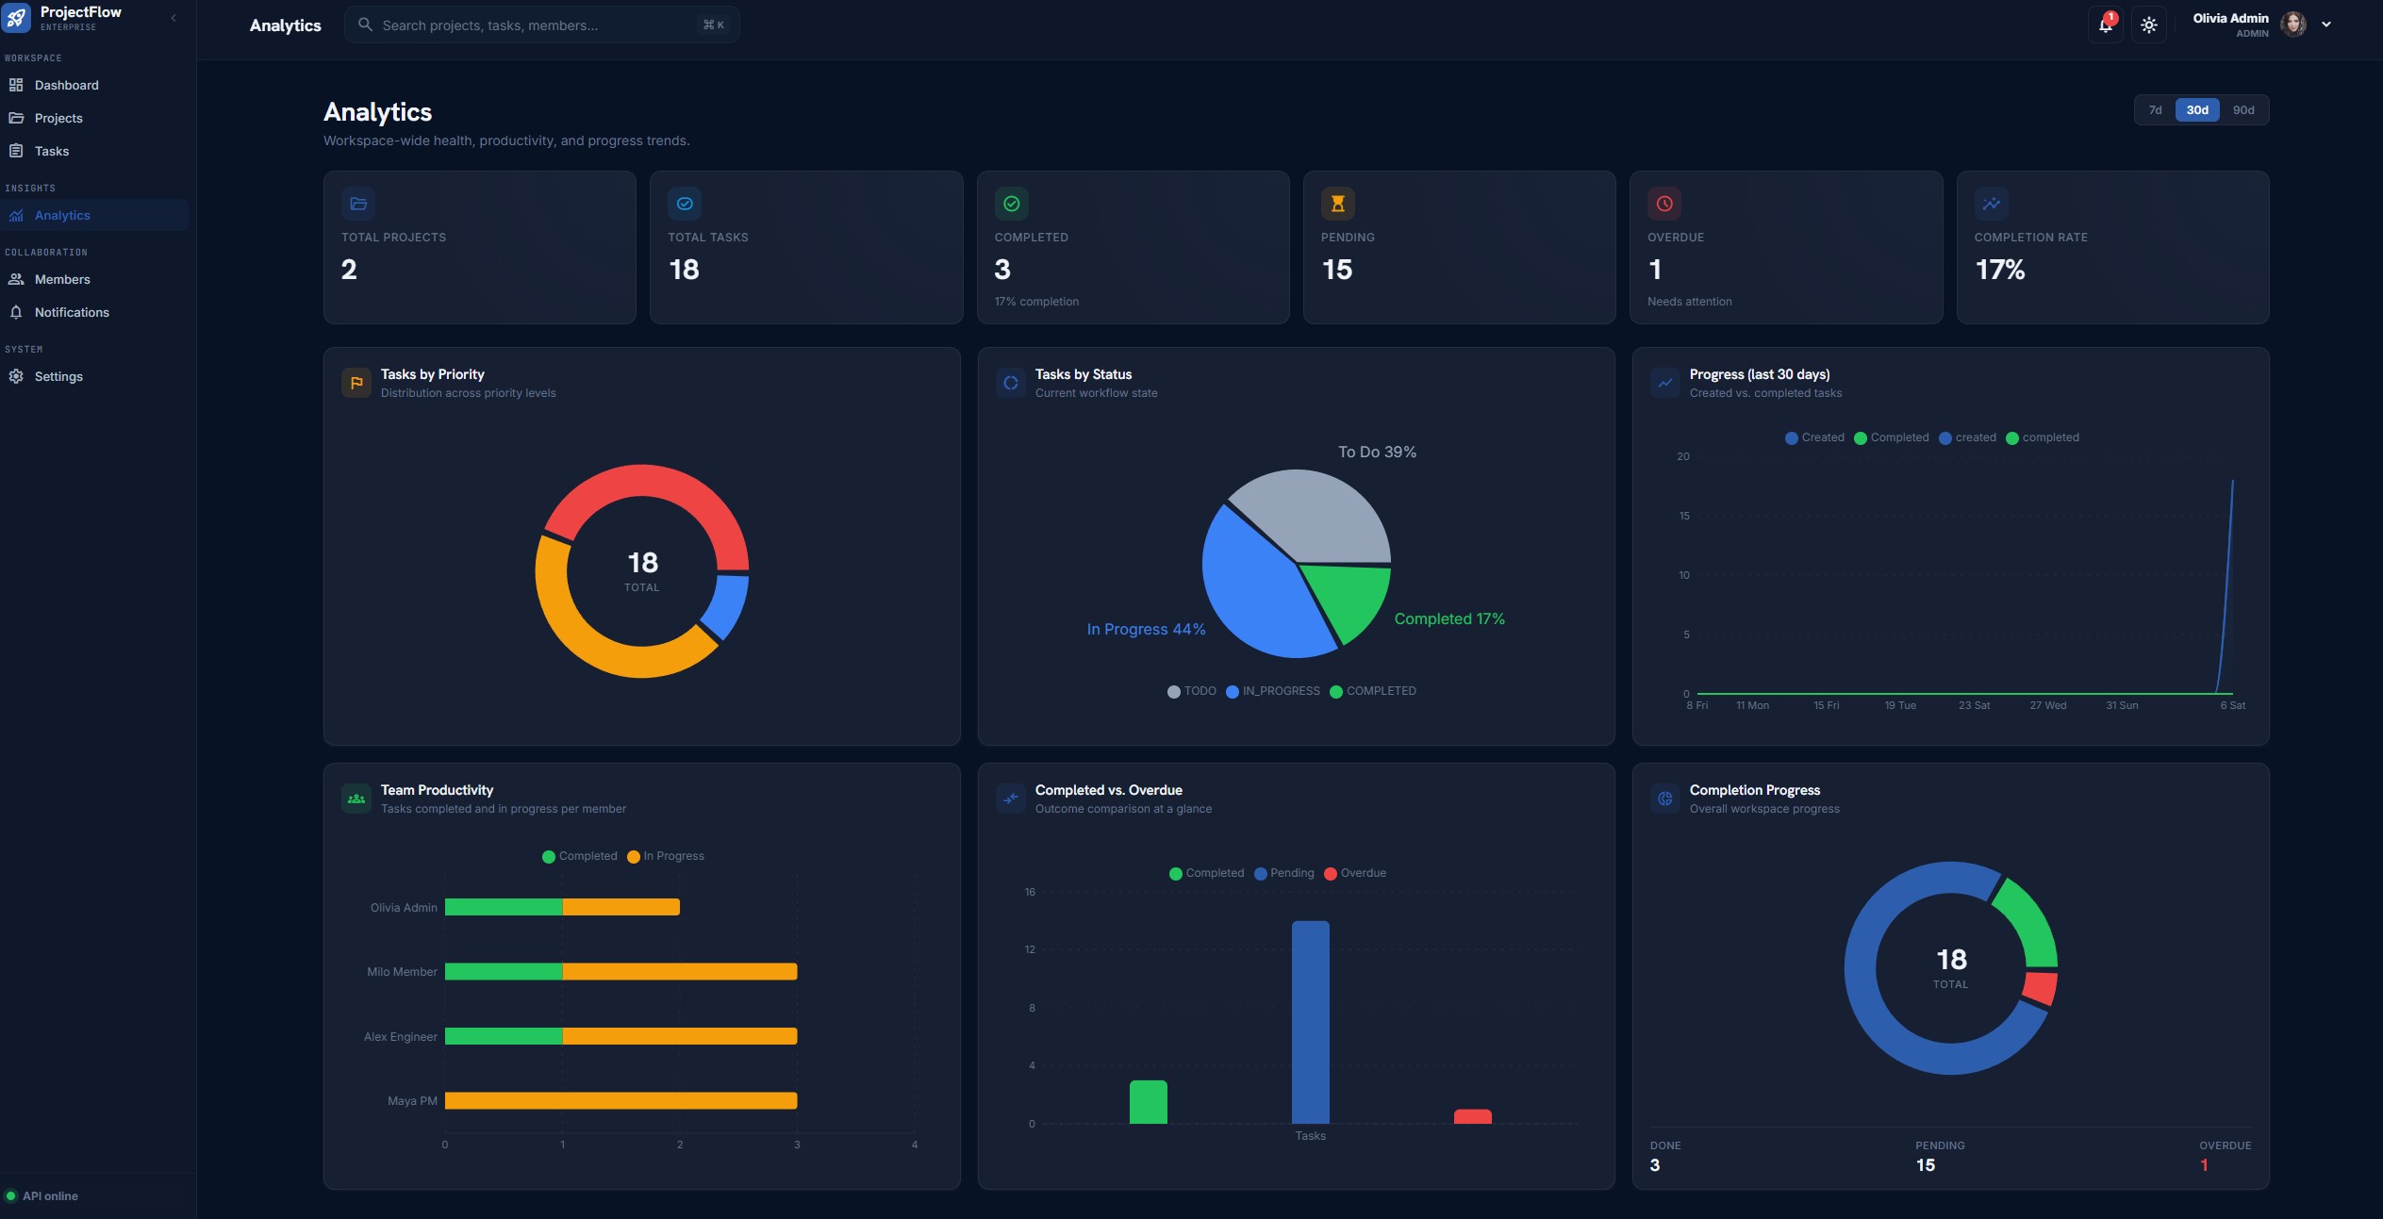Screen dimensions: 2383x1219
Task: Open Notifications in the sidebar
Action: click(x=94, y=312)
